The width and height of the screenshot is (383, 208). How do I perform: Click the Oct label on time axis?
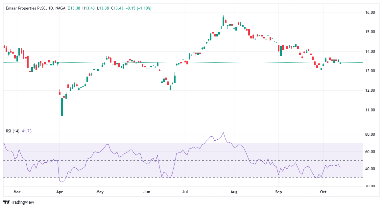pos(323,192)
